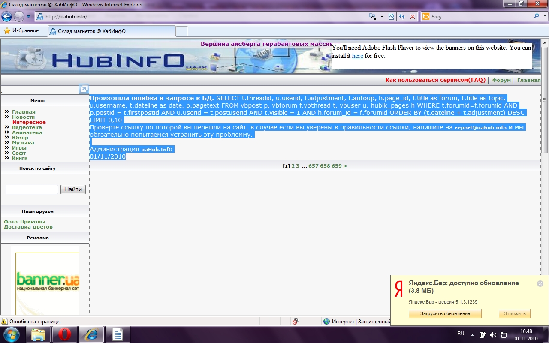This screenshot has height=343, width=549.
Task: Open the Музыка menu section
Action: click(23, 143)
